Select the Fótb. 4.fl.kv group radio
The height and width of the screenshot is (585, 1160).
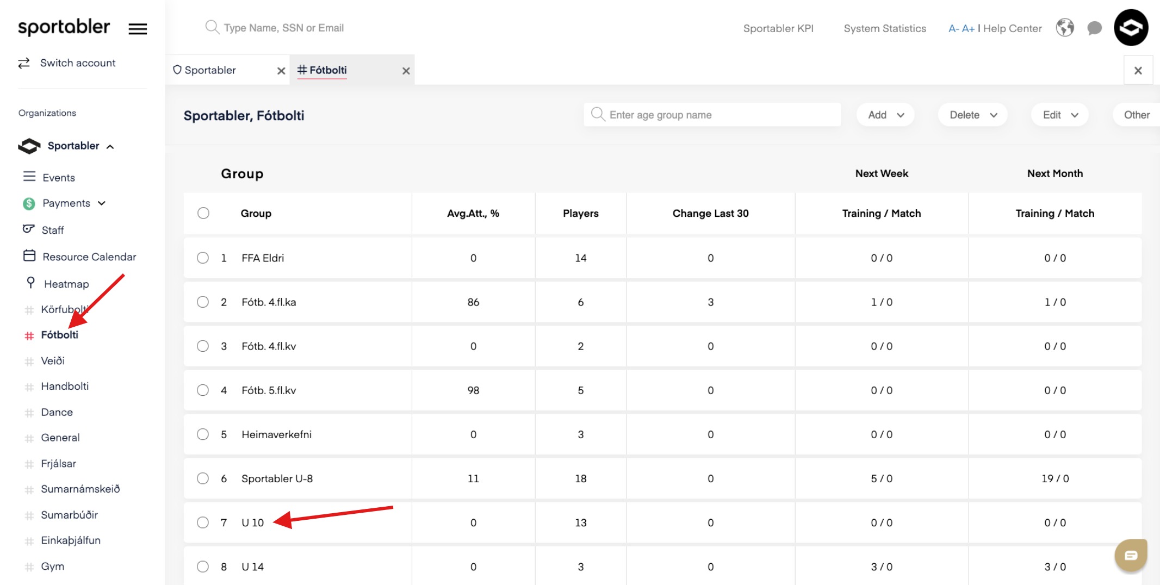pos(203,346)
